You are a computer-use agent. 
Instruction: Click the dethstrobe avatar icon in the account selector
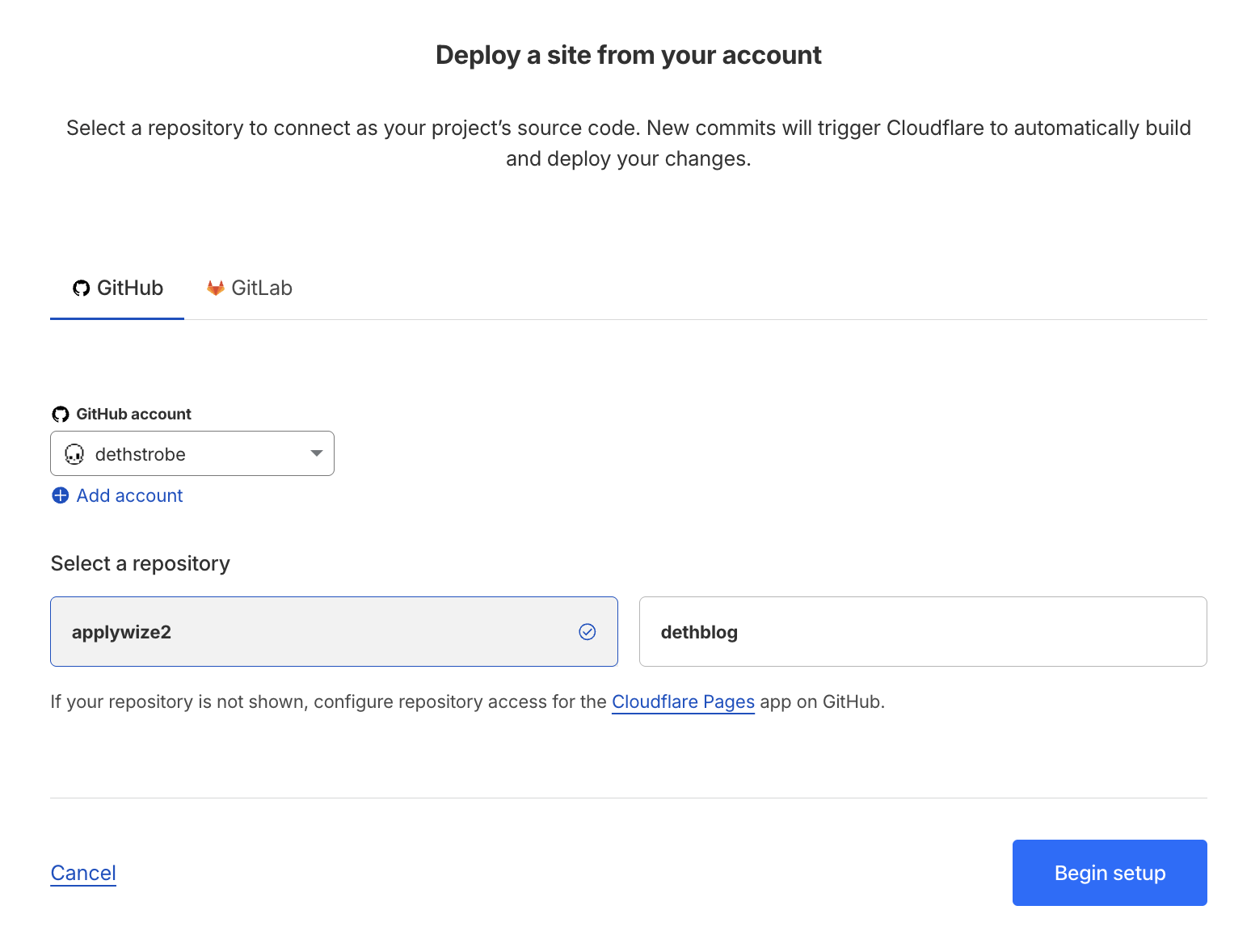pyautogui.click(x=74, y=454)
